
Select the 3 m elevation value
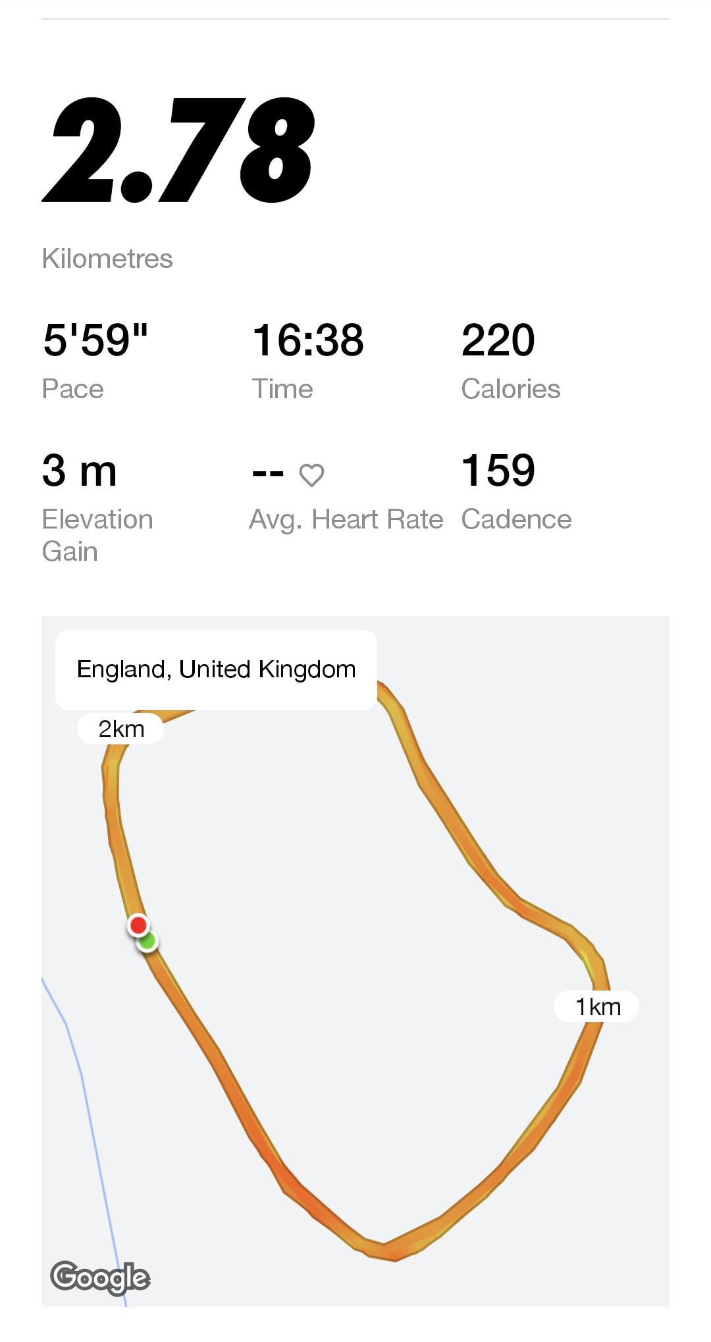(80, 471)
